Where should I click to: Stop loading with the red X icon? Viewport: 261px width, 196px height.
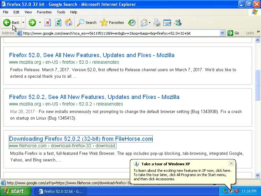click(x=48, y=23)
